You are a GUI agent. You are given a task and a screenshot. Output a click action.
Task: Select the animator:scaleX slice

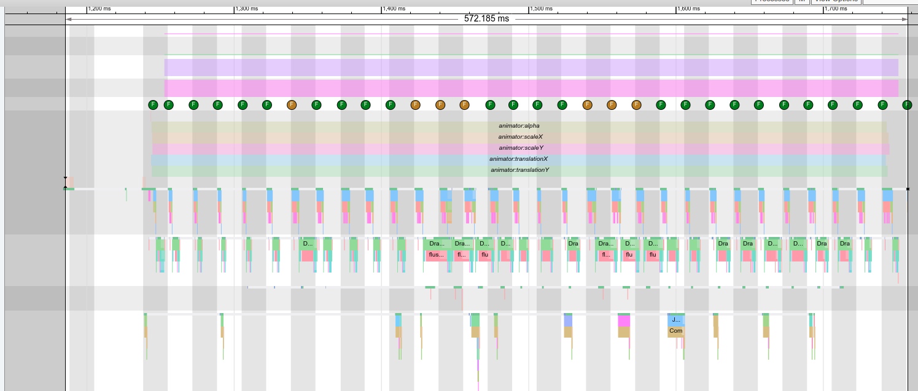(520, 137)
